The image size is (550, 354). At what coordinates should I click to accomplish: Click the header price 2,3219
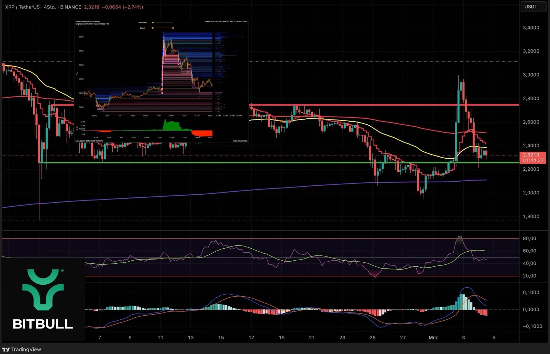(91, 7)
